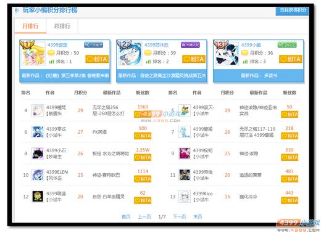Open 4399苏沐欣's avatar with silver trophy

130,54
